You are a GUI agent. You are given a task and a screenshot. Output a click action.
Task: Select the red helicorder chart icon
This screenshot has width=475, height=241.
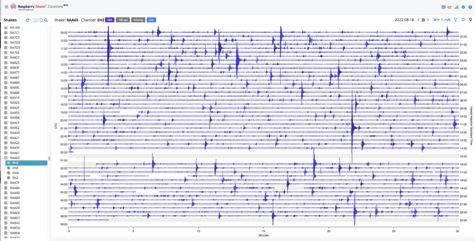point(449,7)
